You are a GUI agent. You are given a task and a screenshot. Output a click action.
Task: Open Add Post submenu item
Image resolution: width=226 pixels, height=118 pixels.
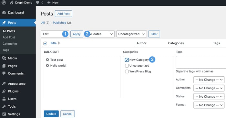click(9, 38)
